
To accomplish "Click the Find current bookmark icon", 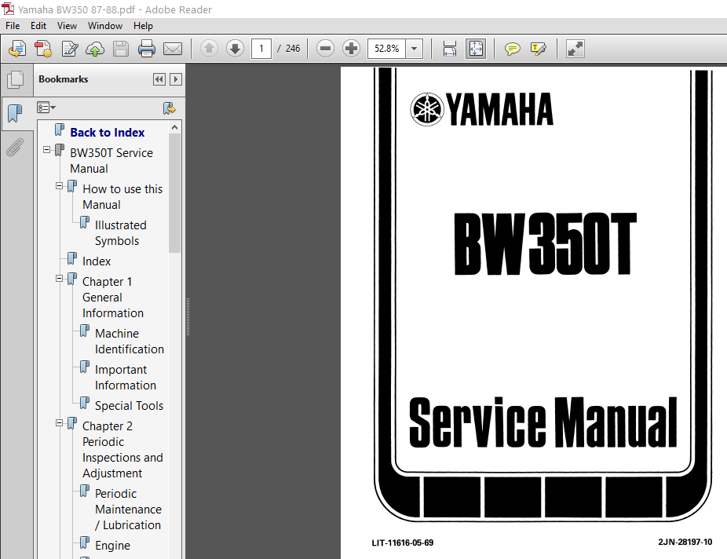I will pos(170,108).
